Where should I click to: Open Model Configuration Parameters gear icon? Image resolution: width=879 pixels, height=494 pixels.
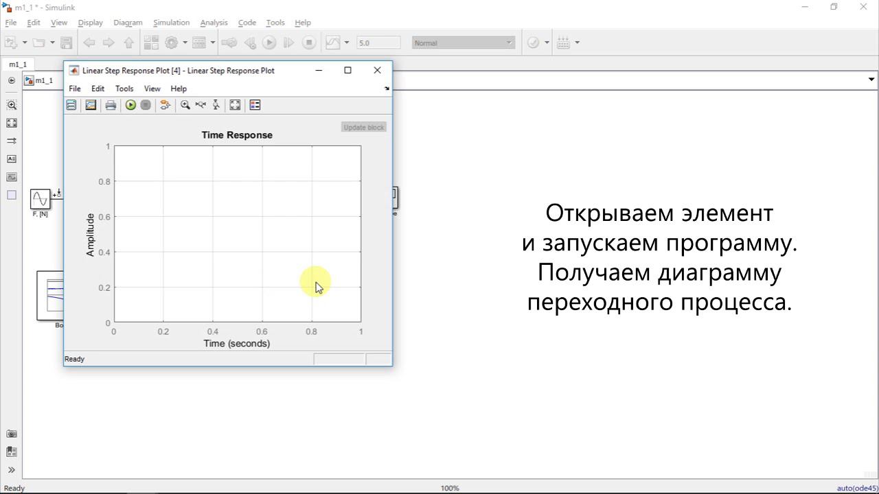point(172,43)
